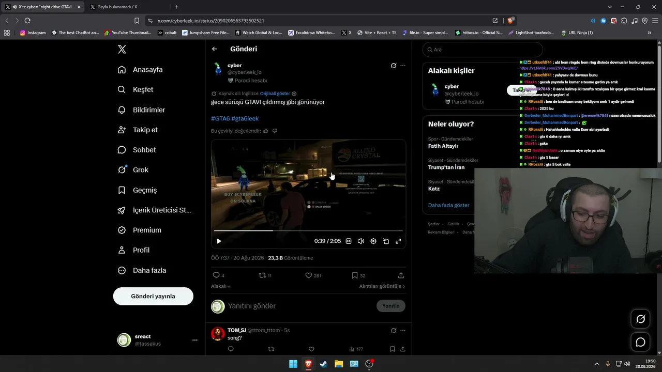The image size is (662, 372).
Task: Enable picture-in-picture for the video
Action: pyautogui.click(x=386, y=241)
